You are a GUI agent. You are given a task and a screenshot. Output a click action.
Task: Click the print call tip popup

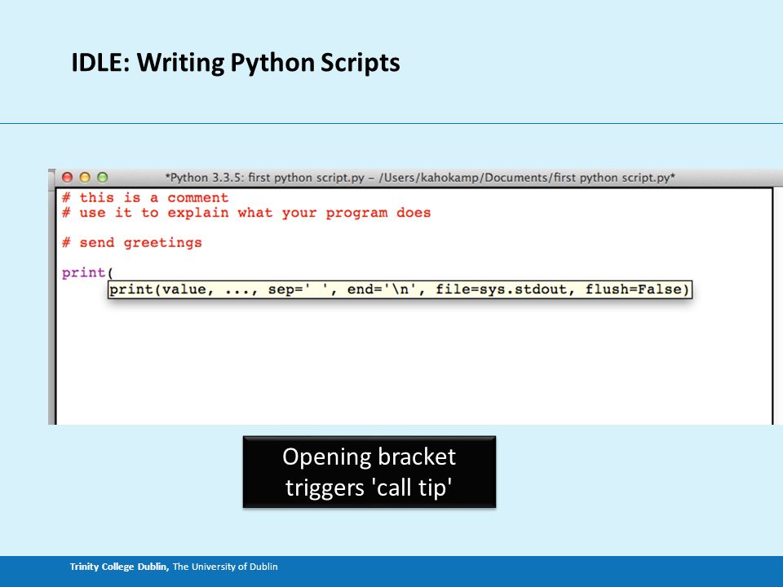point(400,289)
